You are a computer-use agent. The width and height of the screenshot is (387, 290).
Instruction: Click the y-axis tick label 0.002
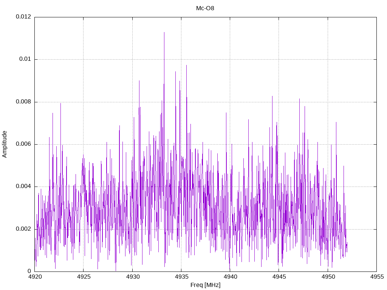[23, 229]
